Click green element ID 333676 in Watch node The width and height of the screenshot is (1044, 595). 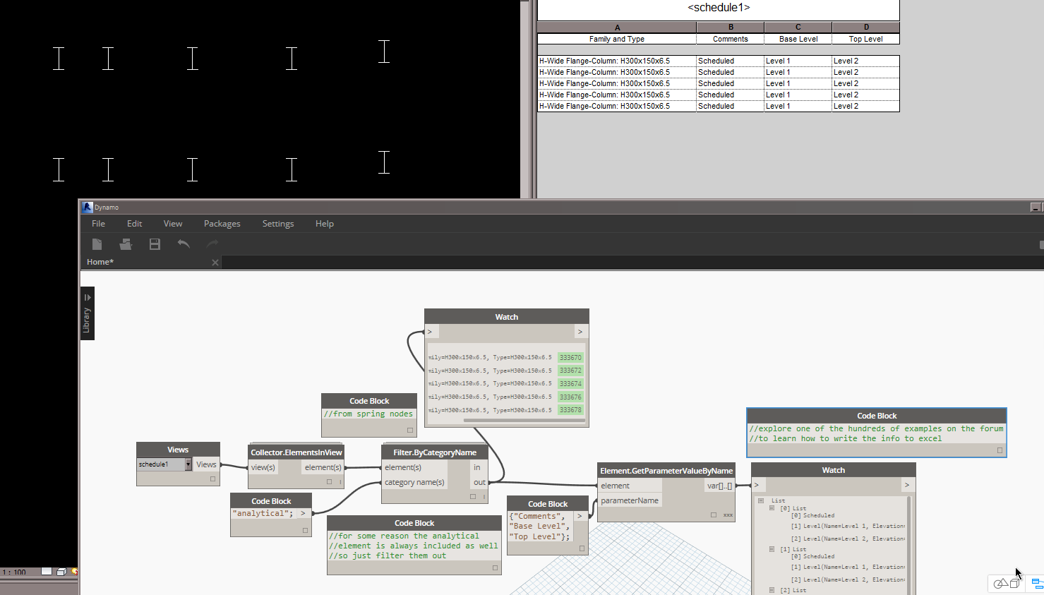point(570,397)
